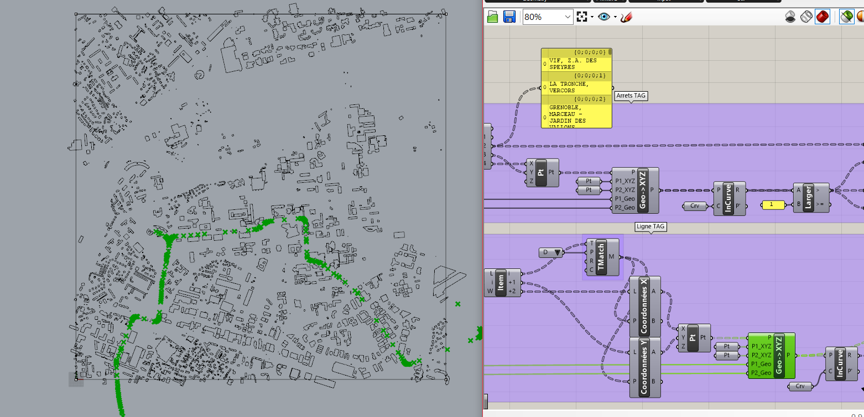Open a saved Grasshopper definition file
The image size is (864, 417).
tap(492, 17)
